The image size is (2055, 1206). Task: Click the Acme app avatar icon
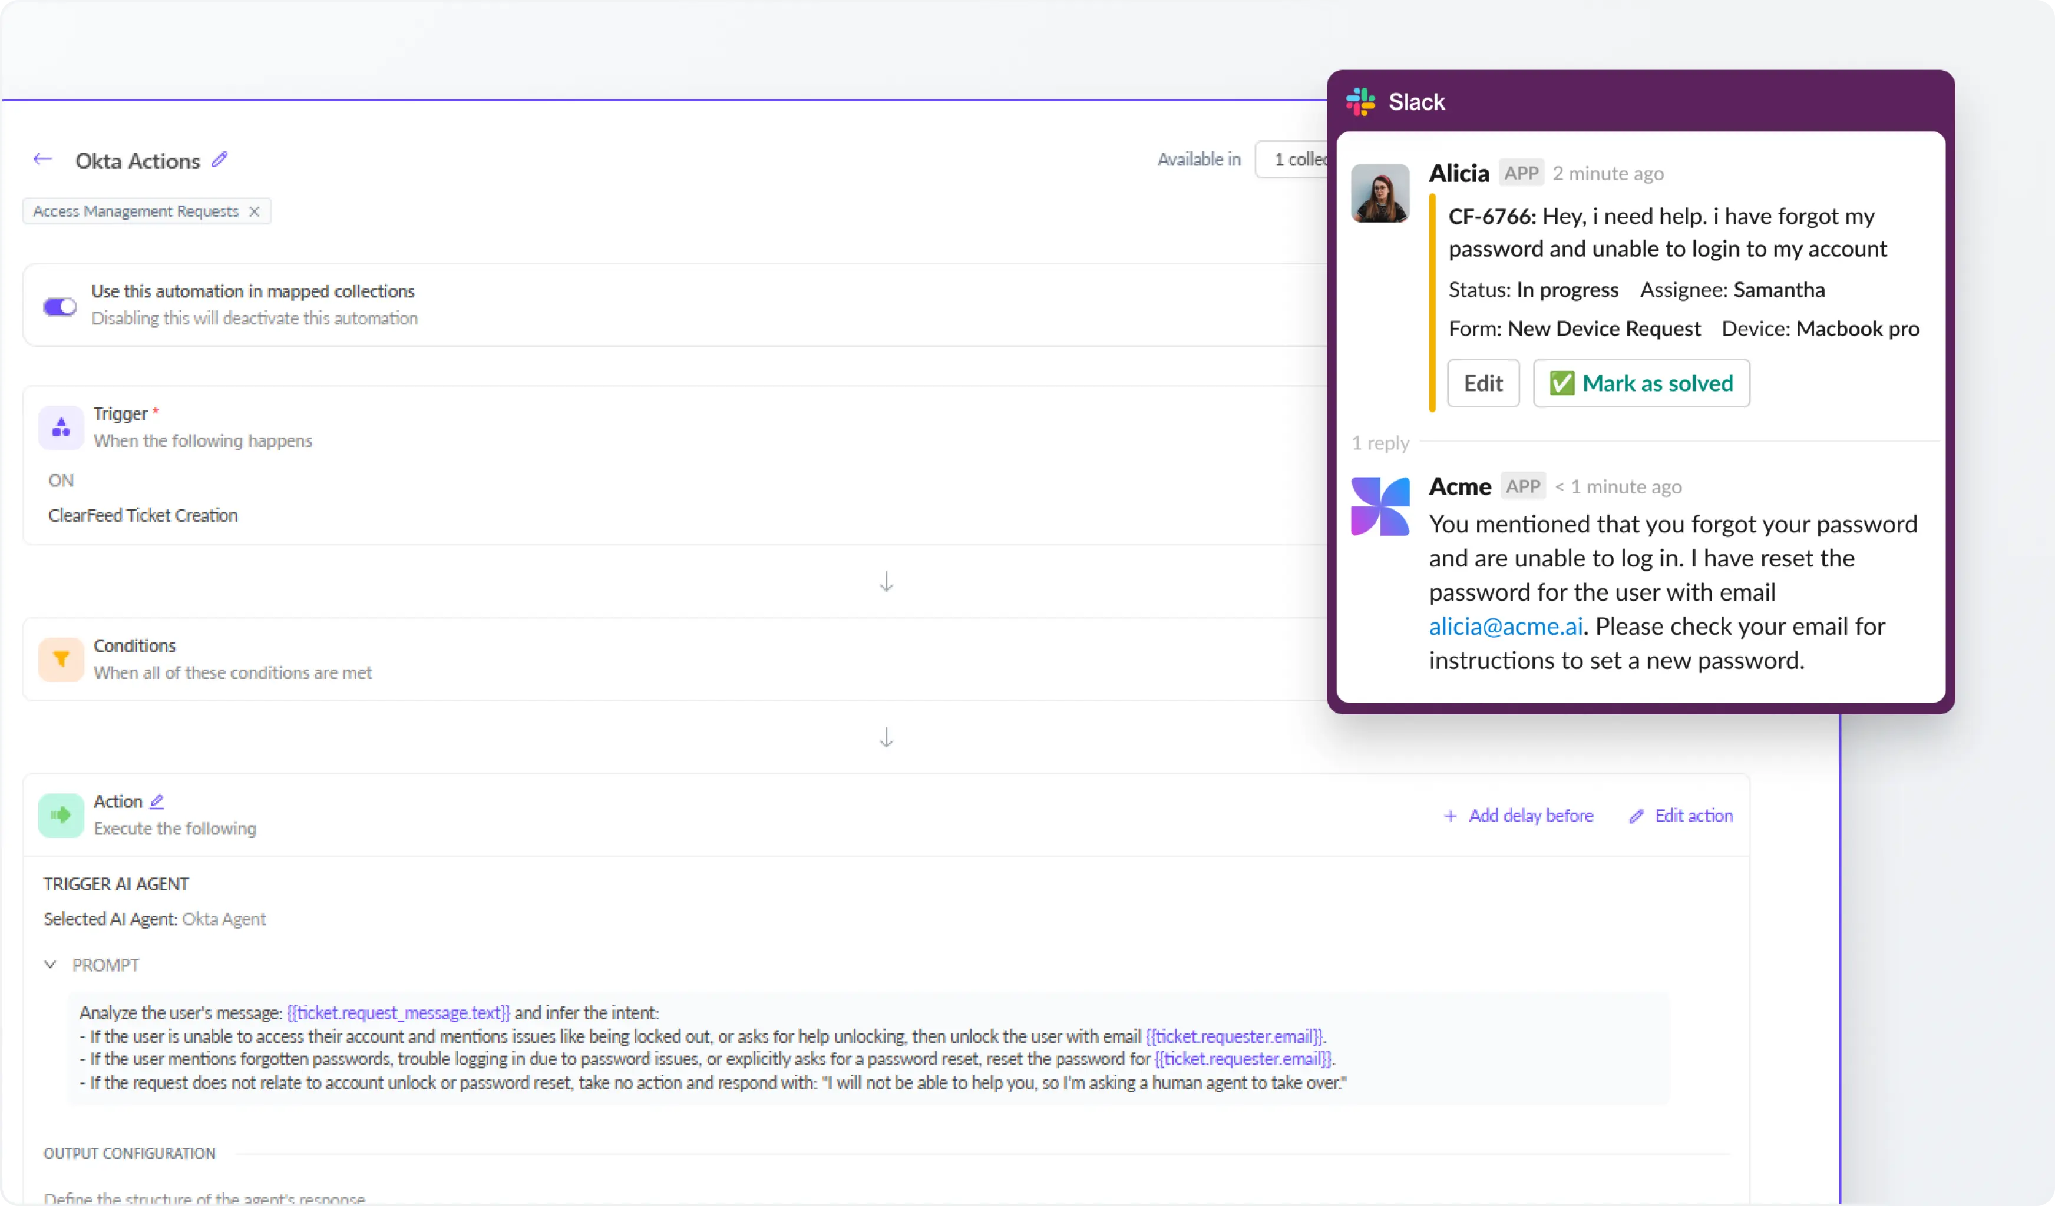pos(1380,507)
